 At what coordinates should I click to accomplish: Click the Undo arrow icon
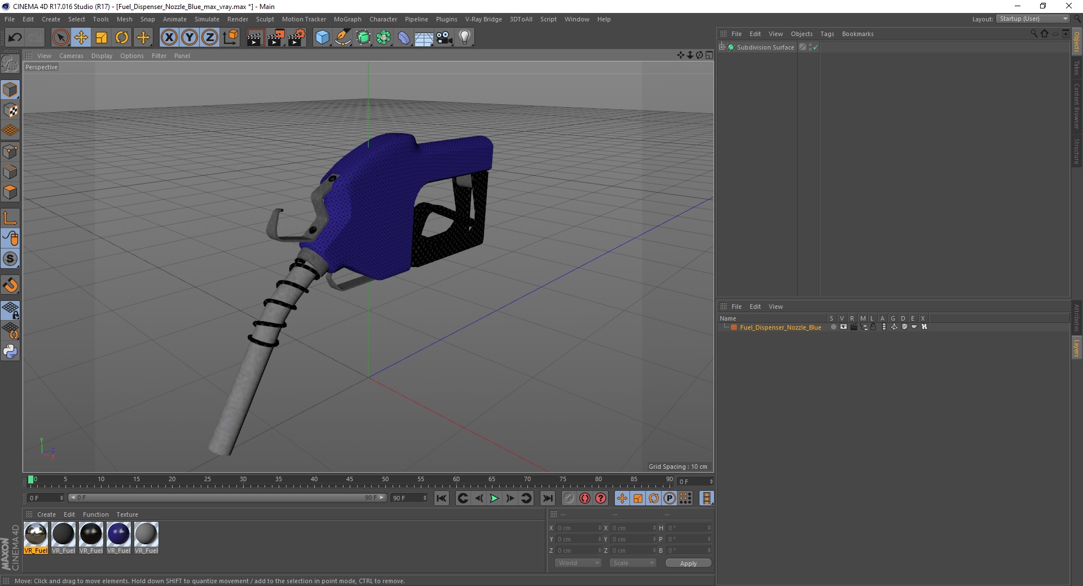point(15,38)
